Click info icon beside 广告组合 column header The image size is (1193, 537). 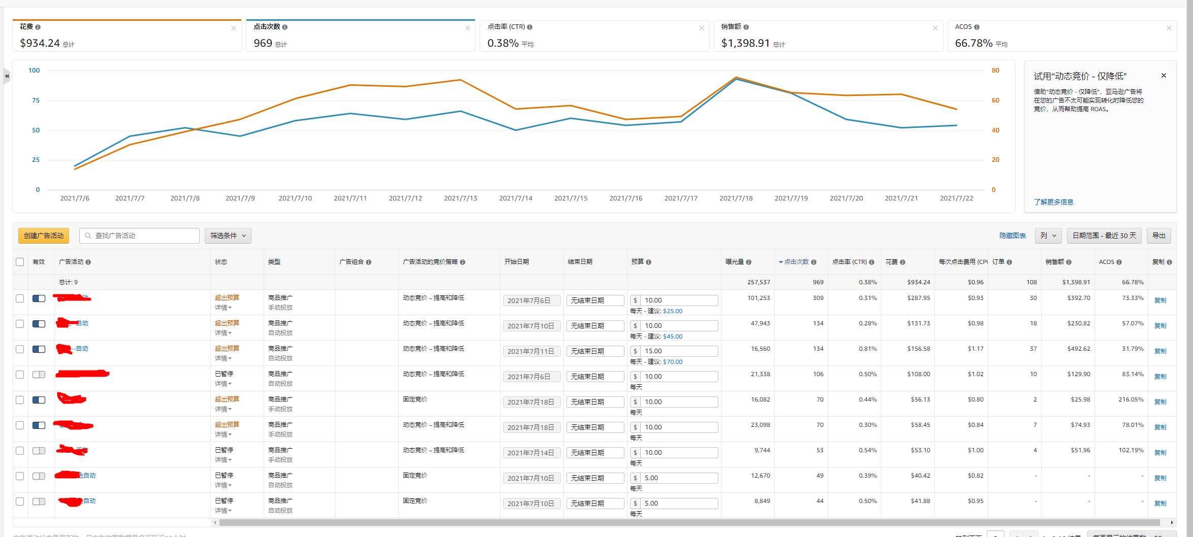point(368,262)
